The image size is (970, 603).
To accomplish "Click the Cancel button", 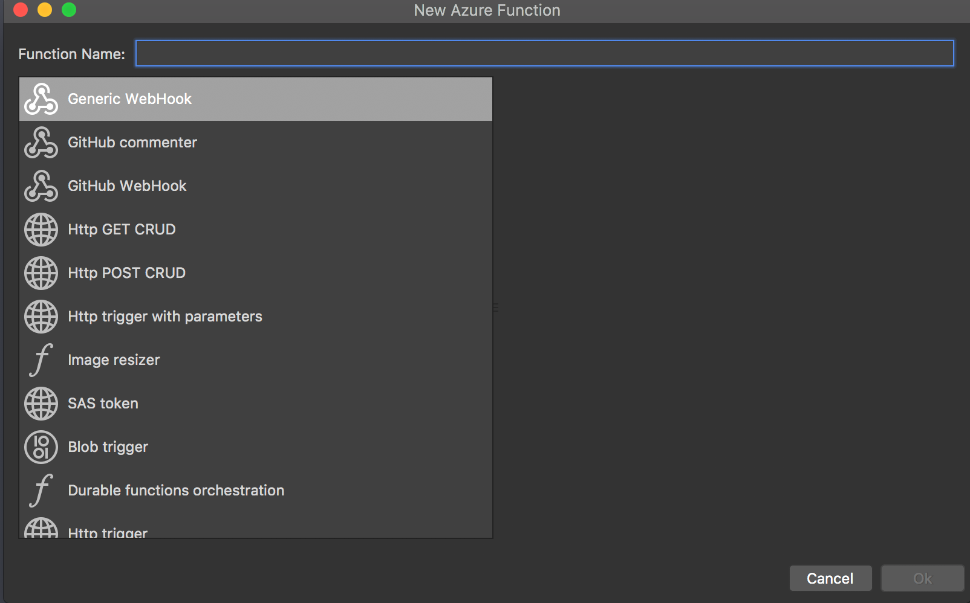I will [830, 578].
